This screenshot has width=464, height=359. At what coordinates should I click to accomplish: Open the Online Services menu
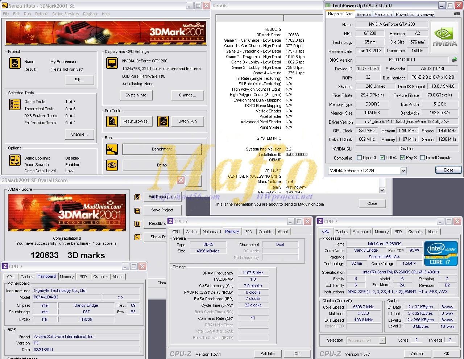(x=65, y=14)
